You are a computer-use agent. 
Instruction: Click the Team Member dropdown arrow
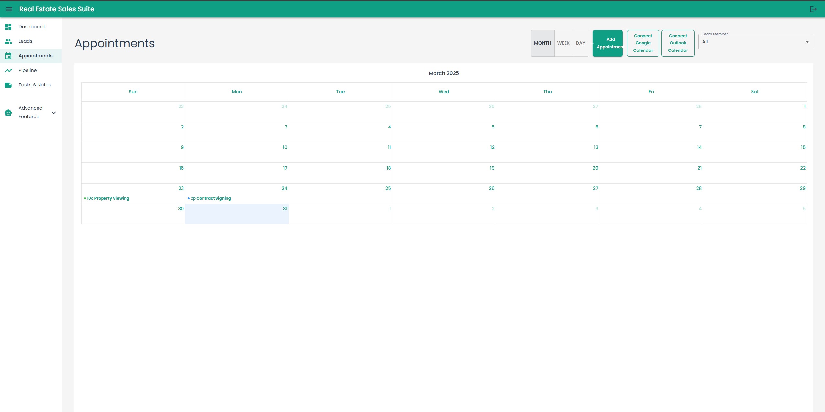pos(807,42)
